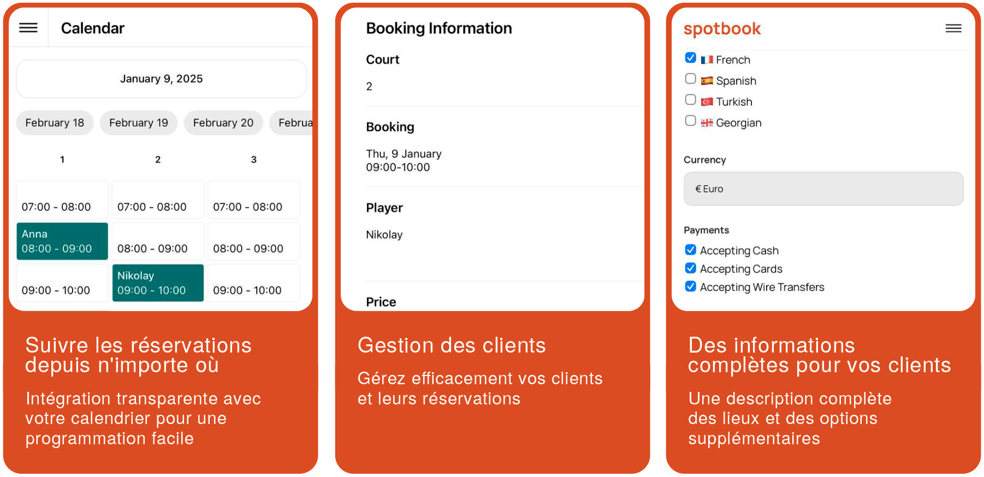Screen dimensions: 984x477
Task: Open Nikolay's 09:00 - 10:00 booking
Action: click(158, 283)
